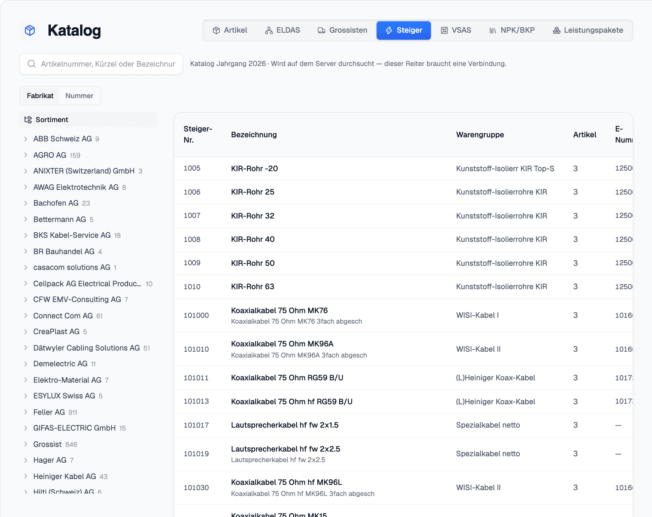652x517 pixels.
Task: Click the magnifier icon in search field
Action: coord(32,64)
